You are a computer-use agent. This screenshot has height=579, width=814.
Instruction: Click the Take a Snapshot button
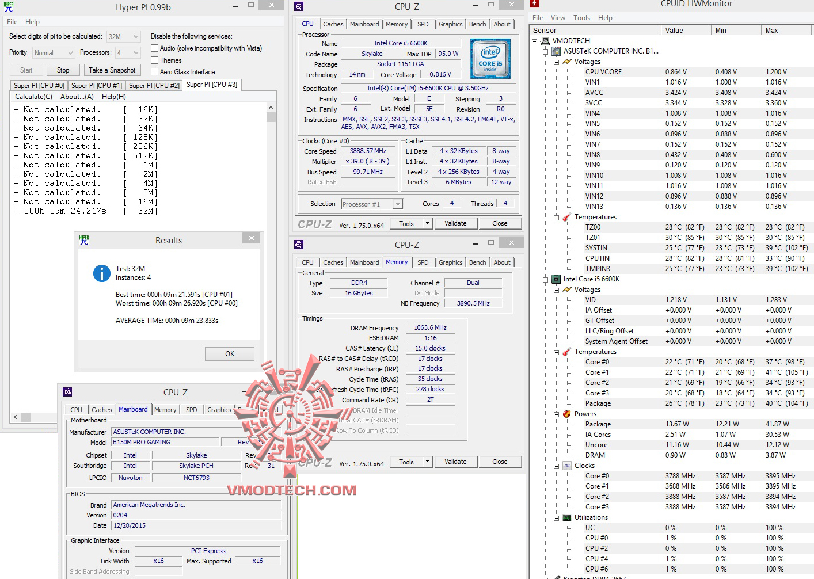112,70
